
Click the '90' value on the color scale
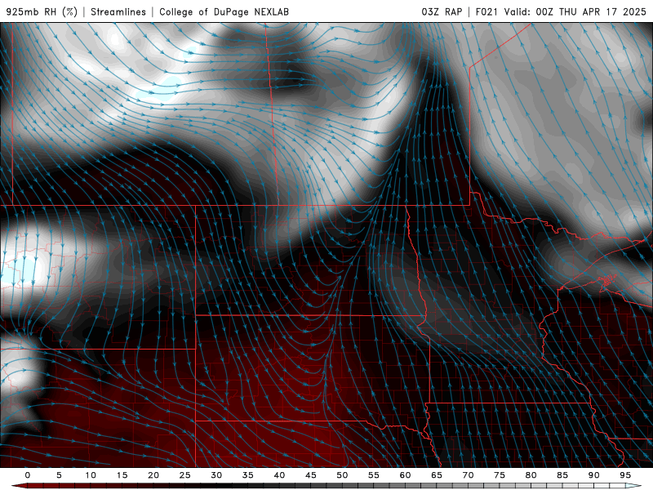(593, 475)
